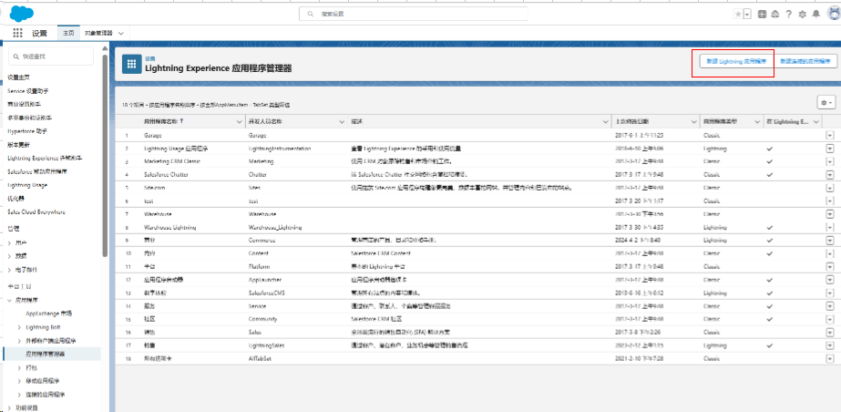Open column menu for 应用程序类型
This screenshot has height=412, width=841.
pyautogui.click(x=757, y=122)
